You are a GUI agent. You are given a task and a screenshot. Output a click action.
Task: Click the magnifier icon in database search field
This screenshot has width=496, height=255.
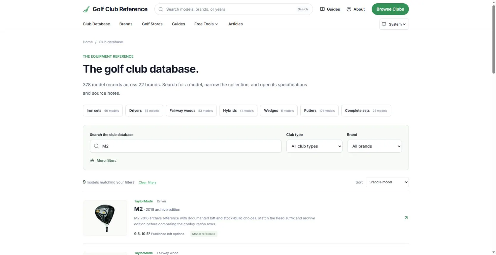pyautogui.click(x=96, y=146)
